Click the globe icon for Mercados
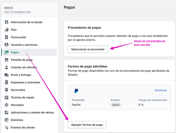 (x=6, y=105)
